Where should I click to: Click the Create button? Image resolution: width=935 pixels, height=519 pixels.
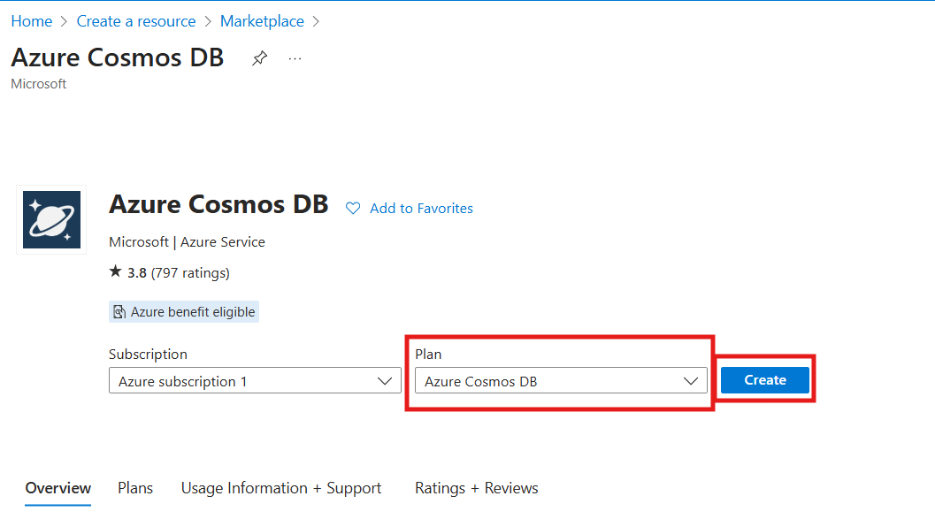point(764,379)
